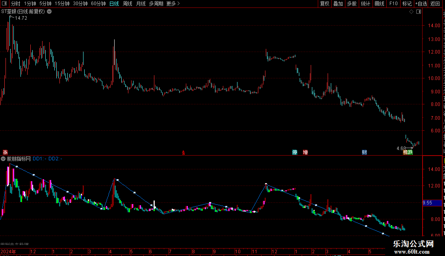Open dropdown beside 股朋指标网 indicator
Image resolution: width=445 pixels, height=256 pixels.
coord(3,159)
